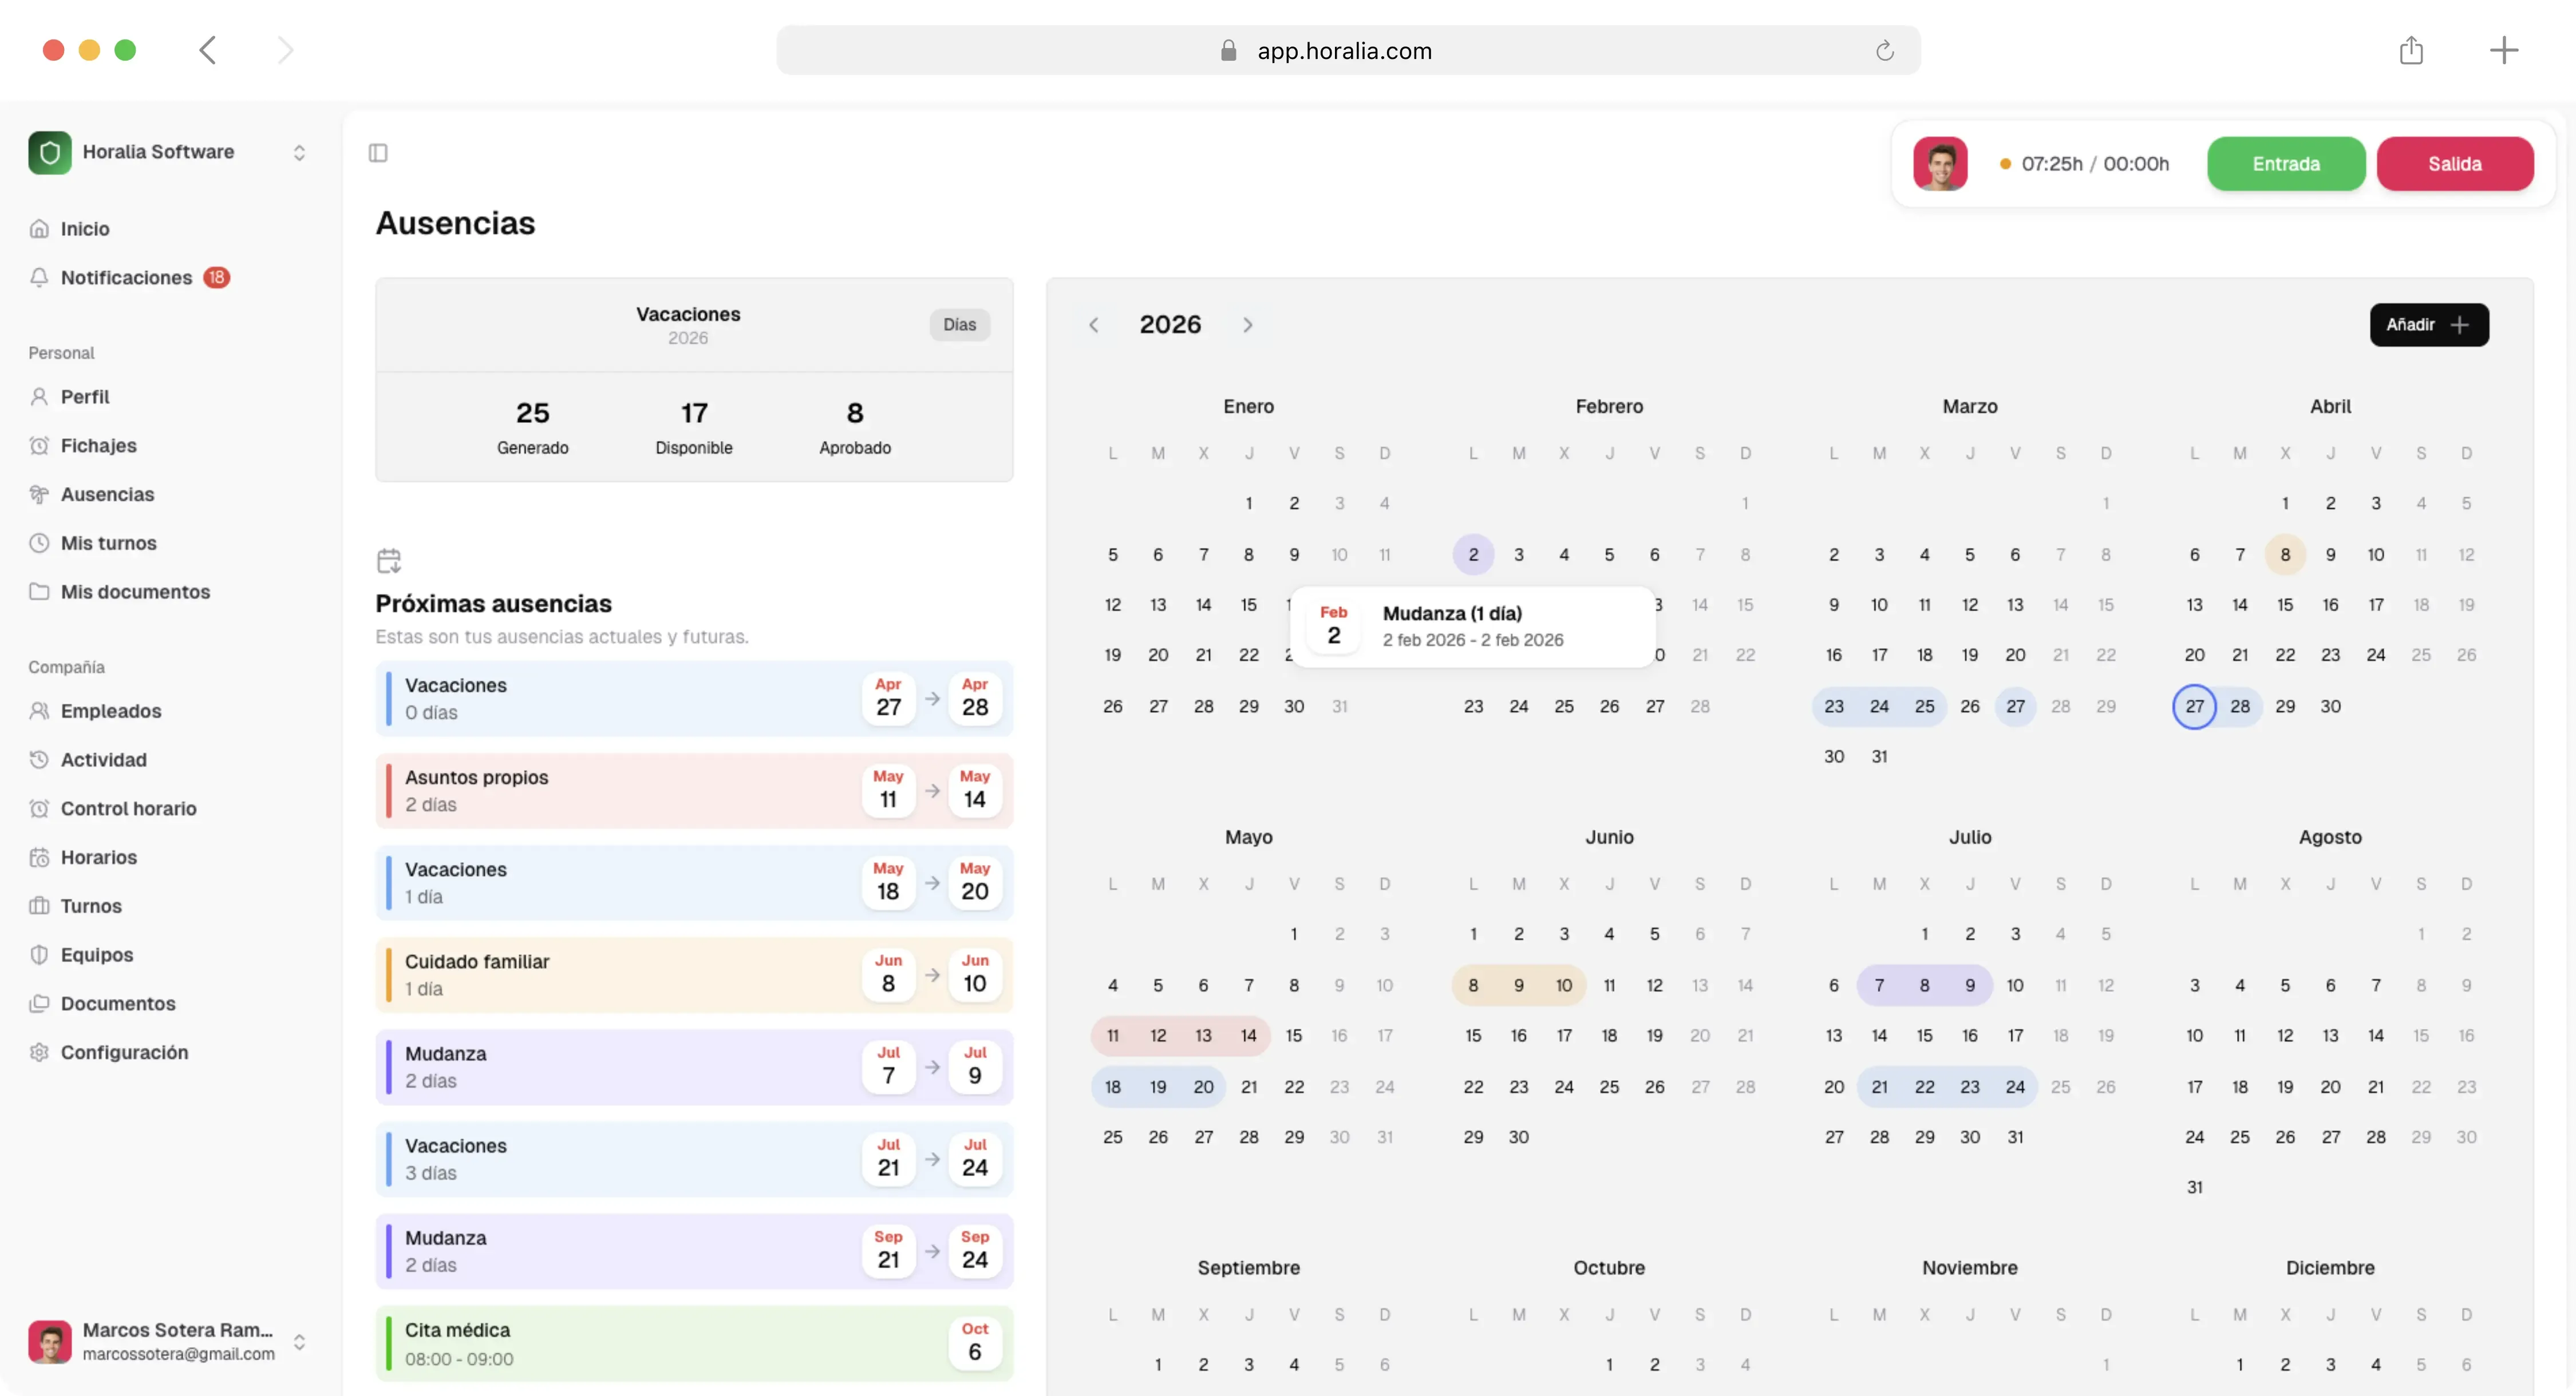Click the Control horario icon

tap(39, 808)
